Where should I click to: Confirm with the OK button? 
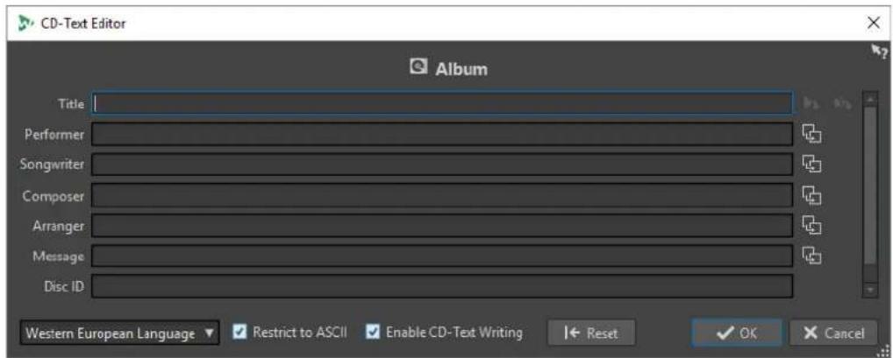pos(738,333)
